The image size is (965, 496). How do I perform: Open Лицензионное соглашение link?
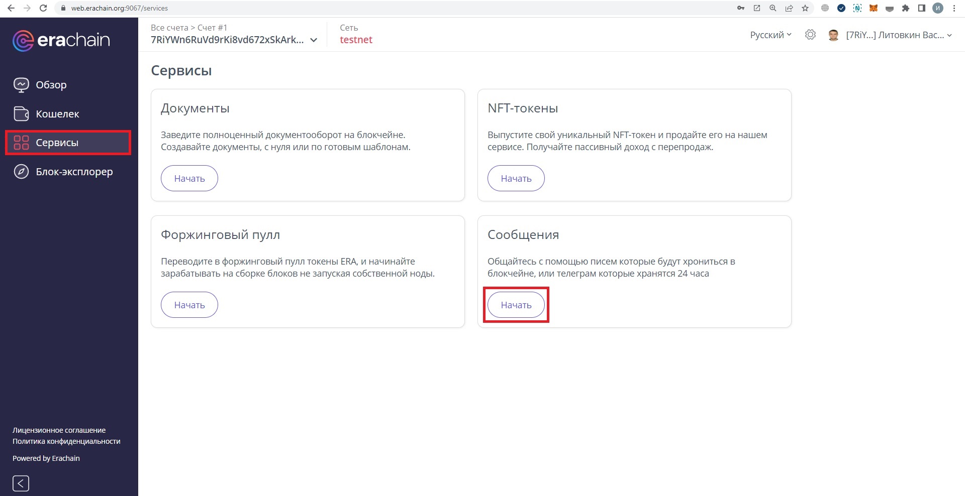59,430
